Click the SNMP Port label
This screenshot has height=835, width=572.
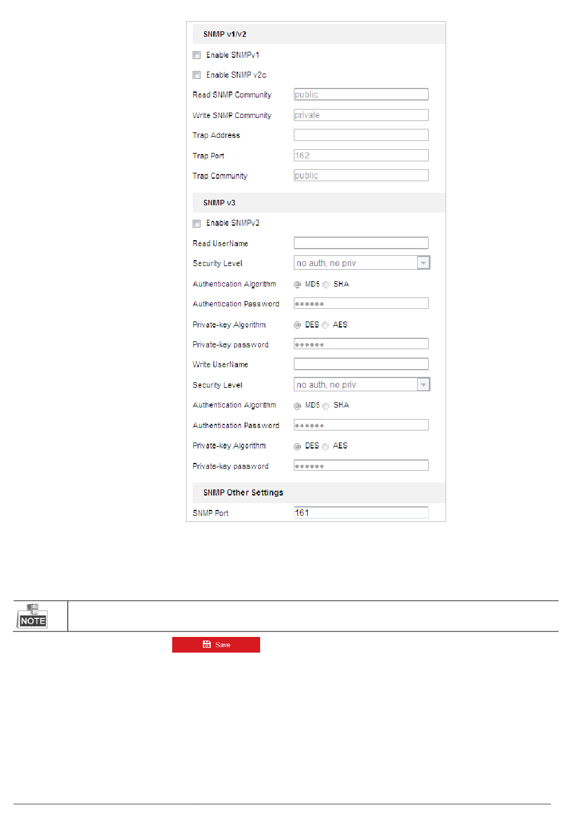210,513
